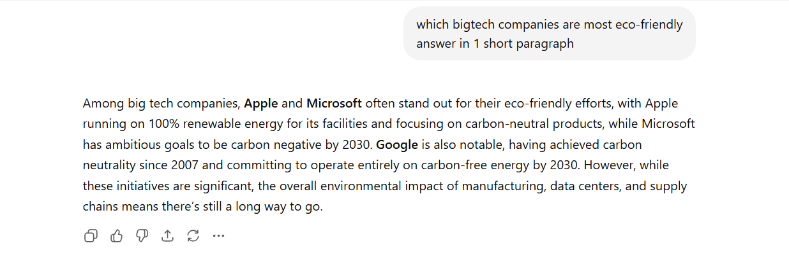The height and width of the screenshot is (264, 789).
Task: Copy the assistant's response
Action: click(91, 236)
